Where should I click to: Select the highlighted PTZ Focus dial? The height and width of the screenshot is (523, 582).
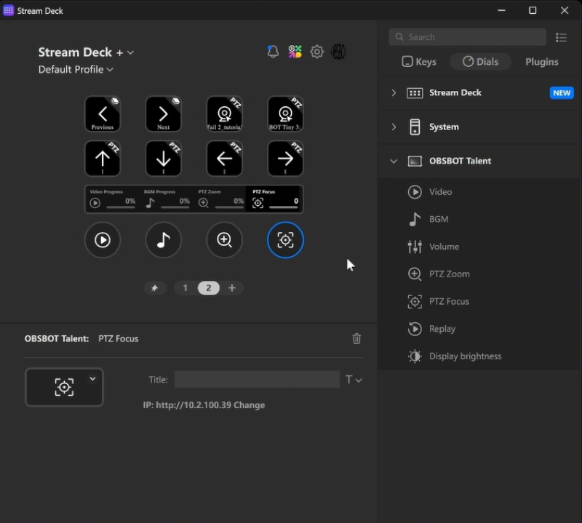click(x=285, y=240)
